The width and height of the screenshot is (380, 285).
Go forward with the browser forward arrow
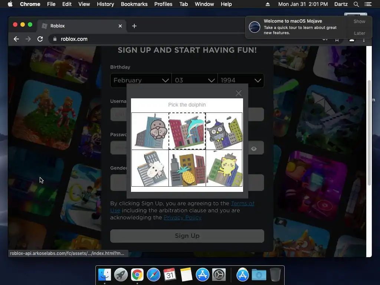coord(28,39)
